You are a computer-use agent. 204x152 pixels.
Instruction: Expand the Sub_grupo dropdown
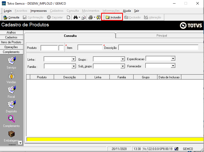[123, 66]
